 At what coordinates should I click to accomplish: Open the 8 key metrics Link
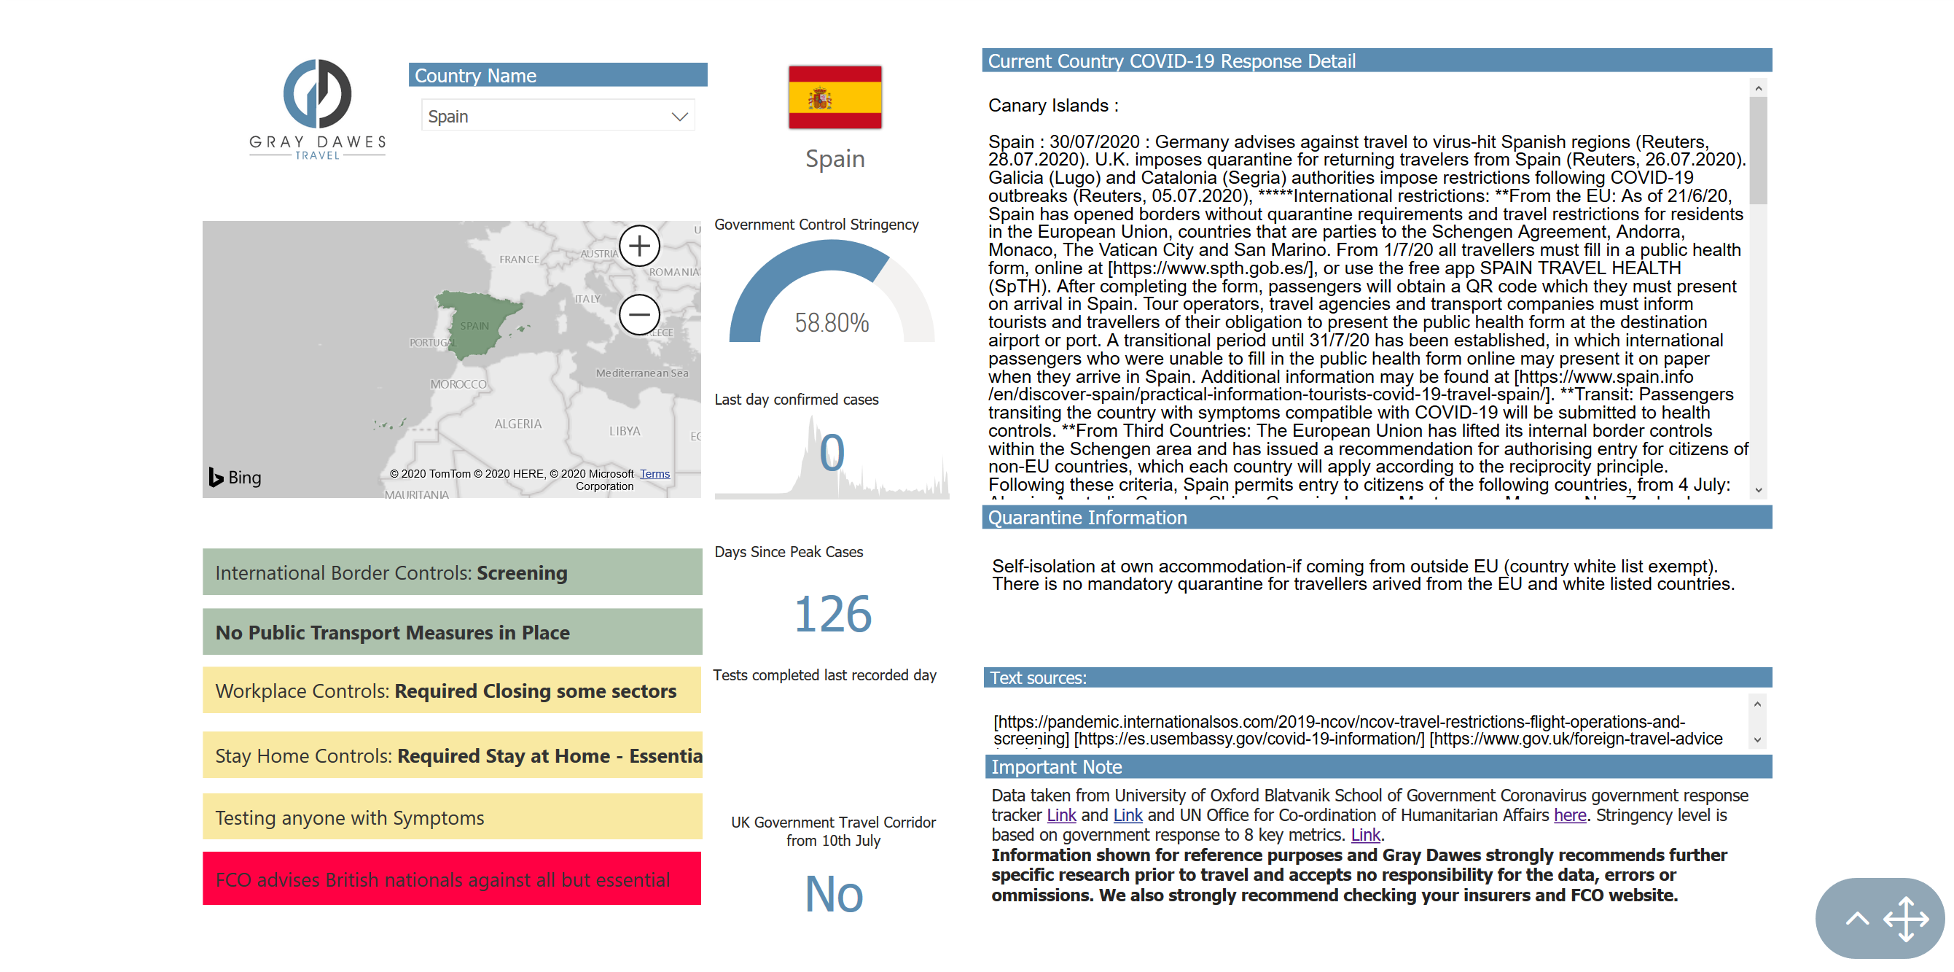click(x=1365, y=835)
